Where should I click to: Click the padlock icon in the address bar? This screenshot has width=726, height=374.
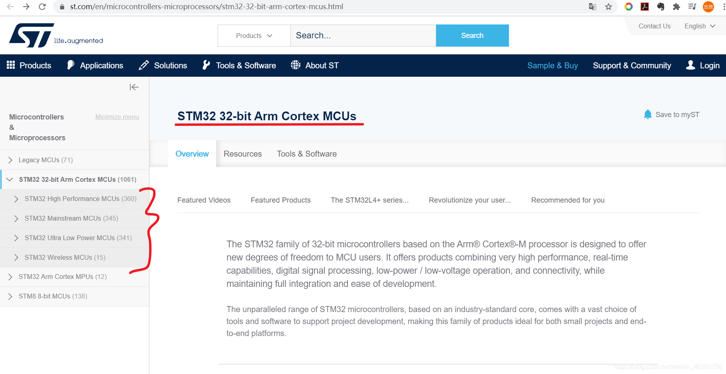(62, 7)
